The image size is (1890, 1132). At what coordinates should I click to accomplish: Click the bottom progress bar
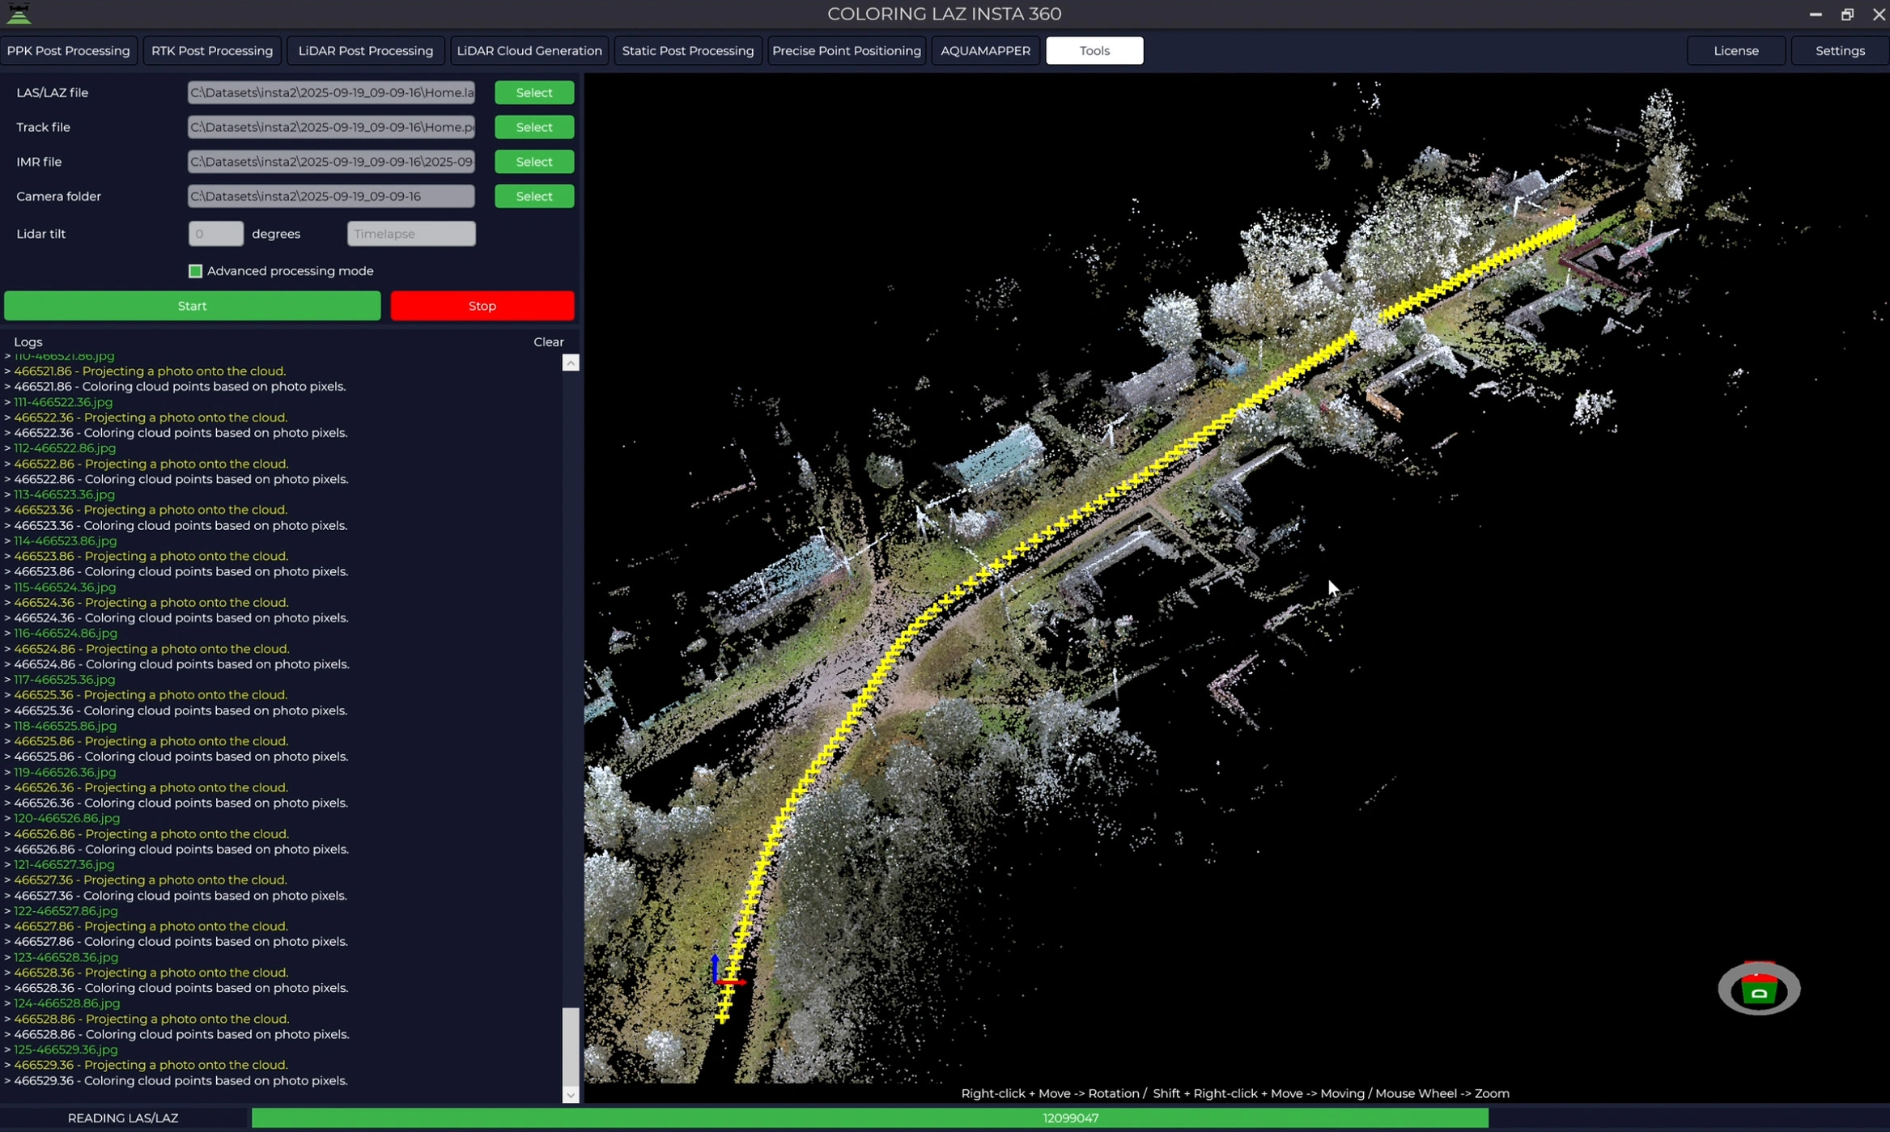coord(1070,1117)
